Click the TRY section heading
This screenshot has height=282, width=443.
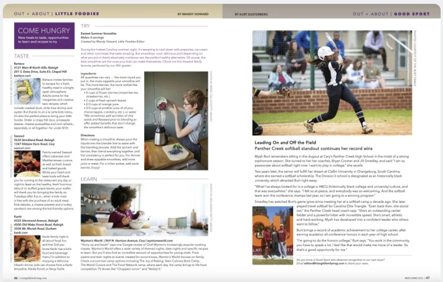click(x=85, y=26)
